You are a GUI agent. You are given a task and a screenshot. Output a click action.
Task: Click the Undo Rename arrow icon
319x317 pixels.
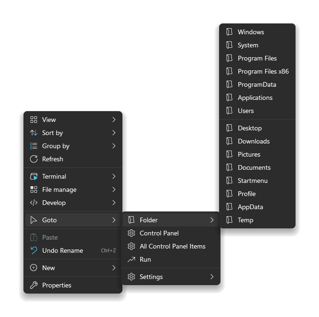(x=34, y=250)
